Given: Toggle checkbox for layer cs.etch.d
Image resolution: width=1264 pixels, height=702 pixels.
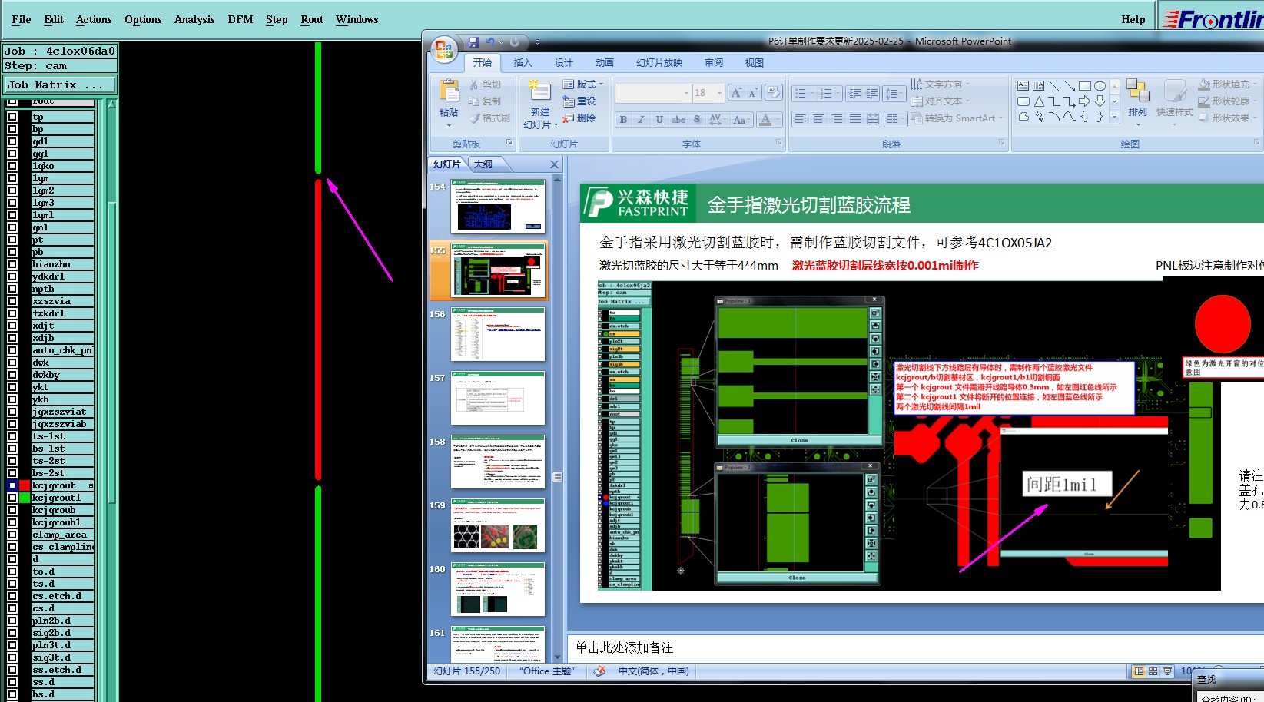Looking at the screenshot, I should click(12, 596).
